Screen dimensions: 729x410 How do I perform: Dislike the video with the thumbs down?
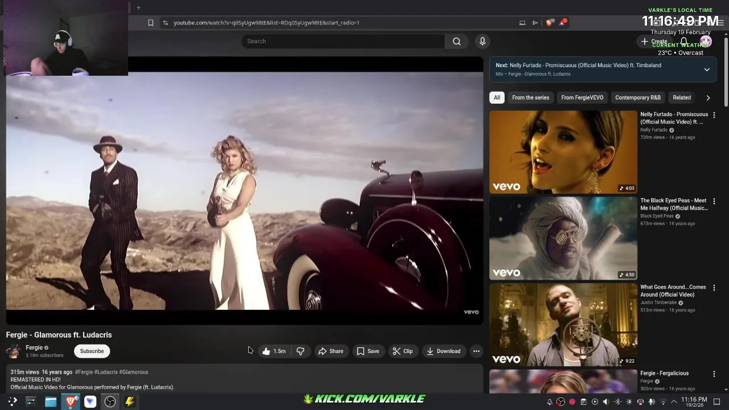(300, 351)
